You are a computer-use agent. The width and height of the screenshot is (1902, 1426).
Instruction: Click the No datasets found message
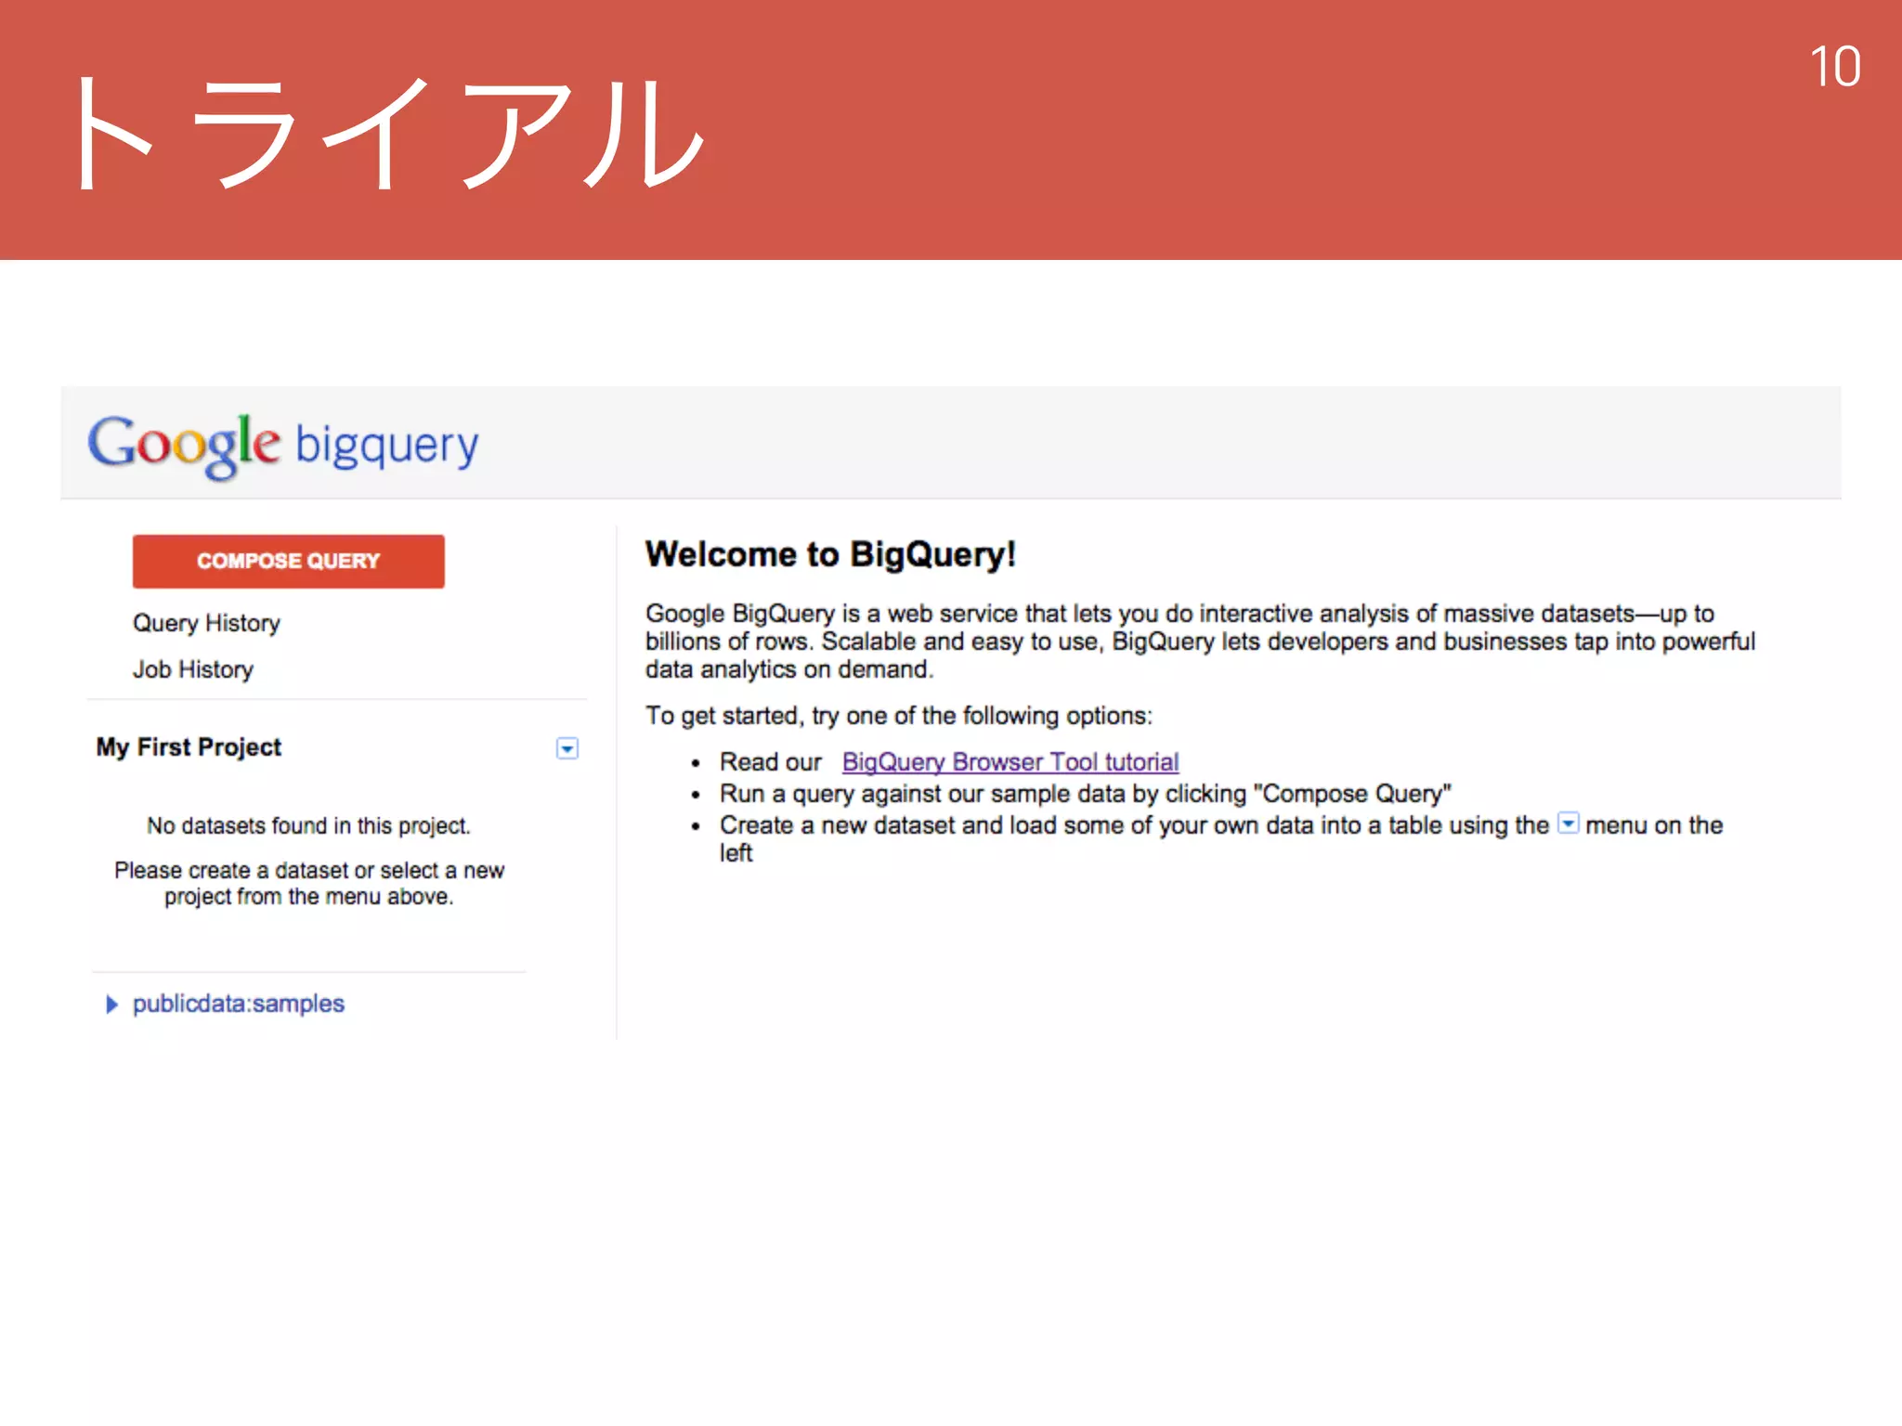tap(308, 825)
